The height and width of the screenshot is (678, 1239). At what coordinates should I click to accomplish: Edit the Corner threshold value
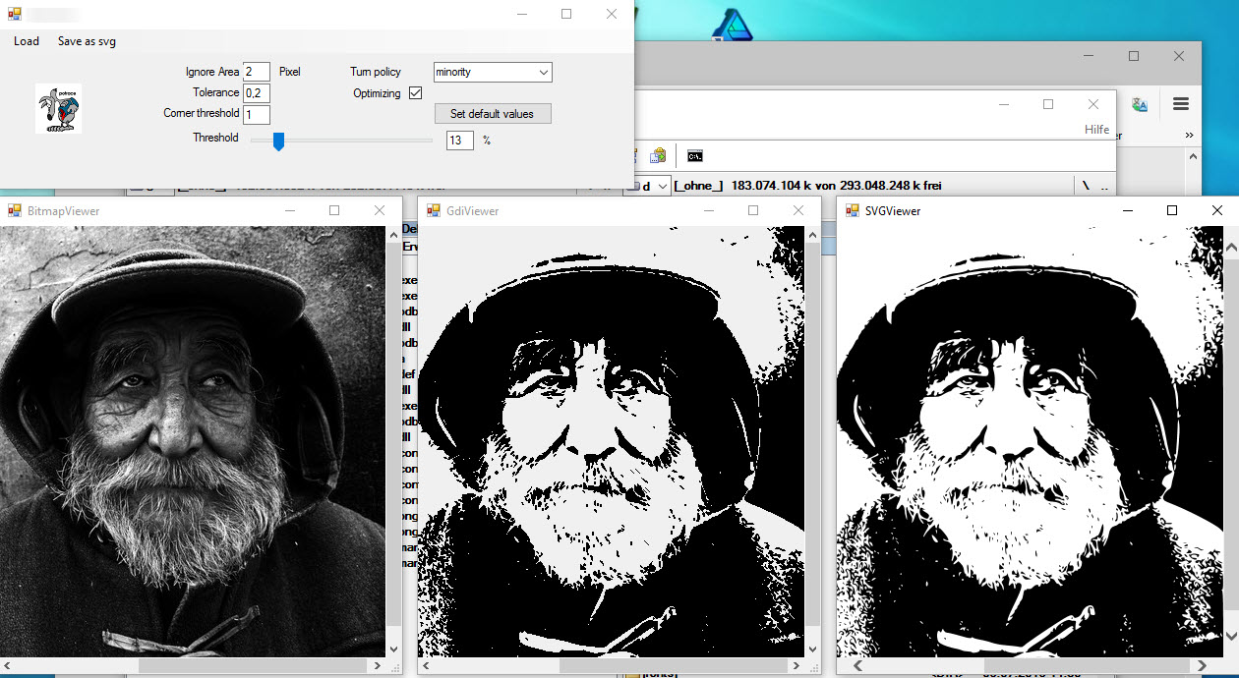(257, 114)
